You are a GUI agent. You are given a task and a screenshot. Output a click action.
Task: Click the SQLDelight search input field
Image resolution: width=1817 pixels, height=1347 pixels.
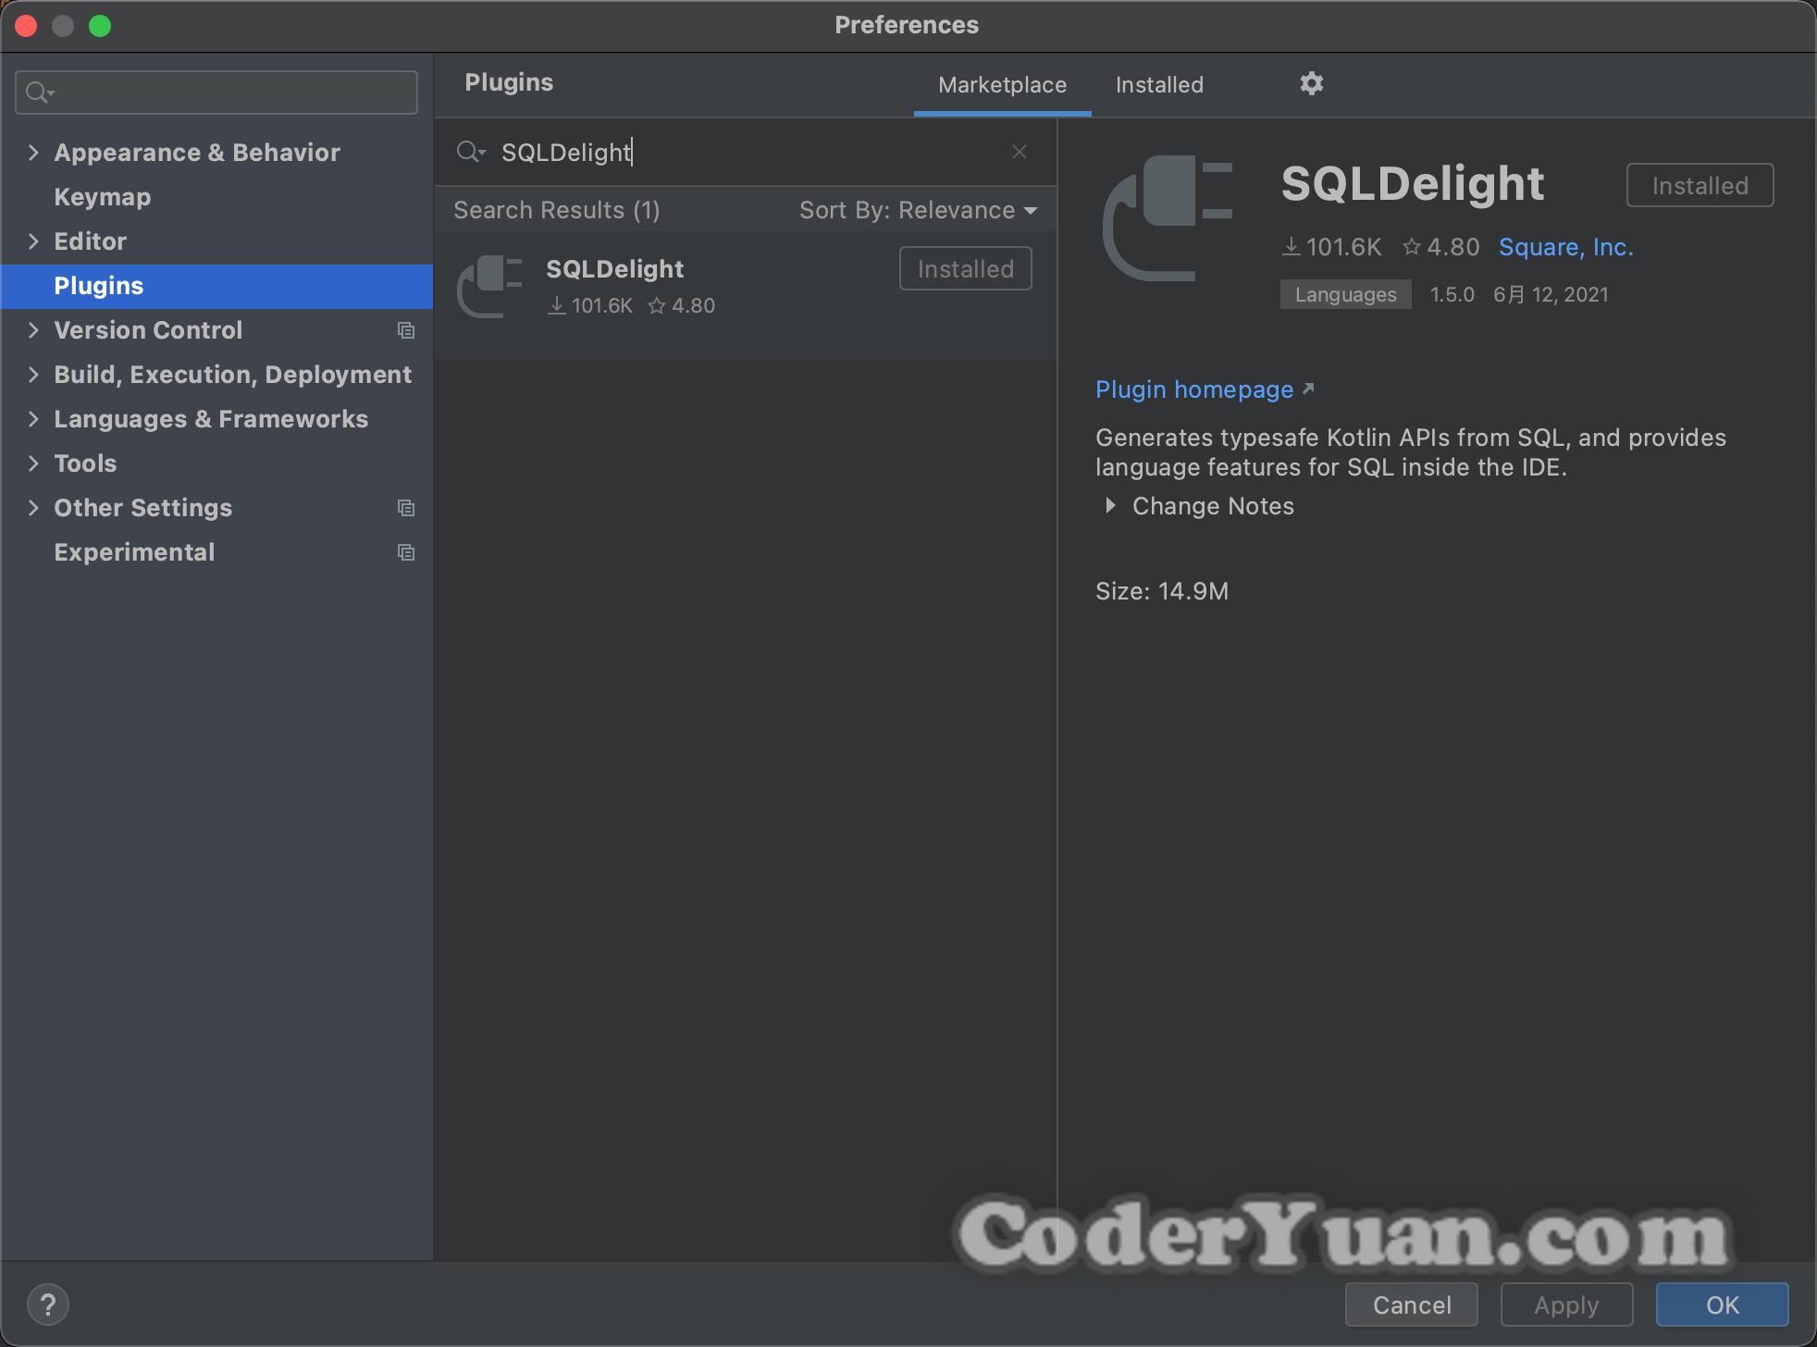[x=743, y=153]
